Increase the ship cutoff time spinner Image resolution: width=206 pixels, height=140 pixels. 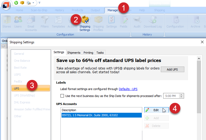pos(181,95)
